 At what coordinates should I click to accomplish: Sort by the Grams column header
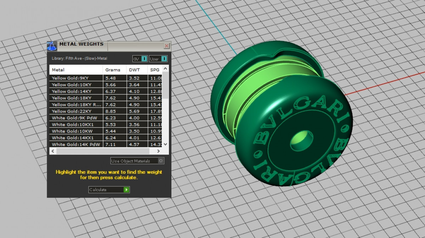tap(114, 70)
